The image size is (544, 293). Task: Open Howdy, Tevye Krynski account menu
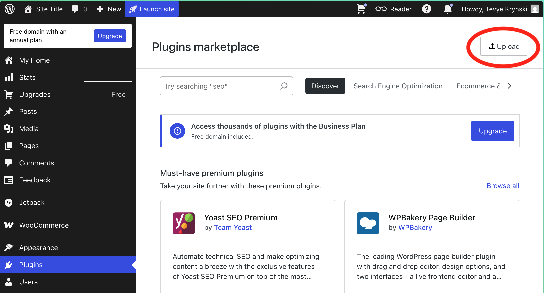point(500,9)
